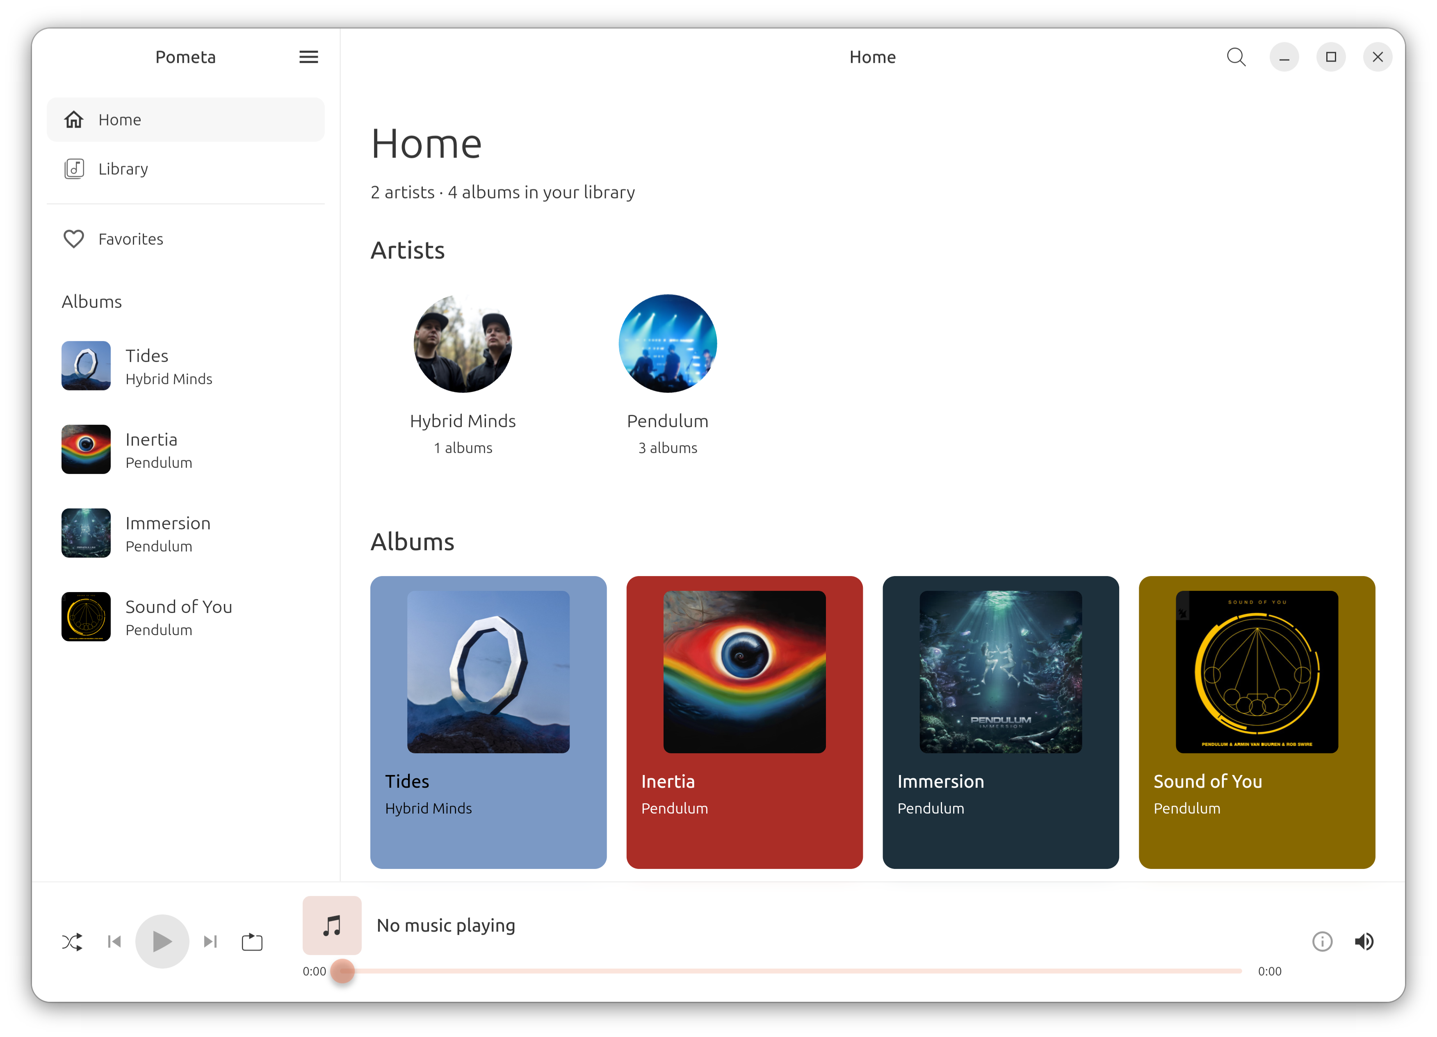Click the '3 albums' label under Pendulum
This screenshot has width=1437, height=1037.
click(x=667, y=448)
